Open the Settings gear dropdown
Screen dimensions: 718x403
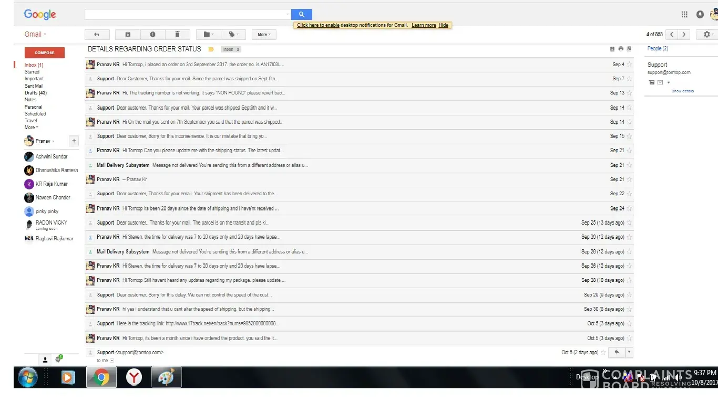click(706, 35)
